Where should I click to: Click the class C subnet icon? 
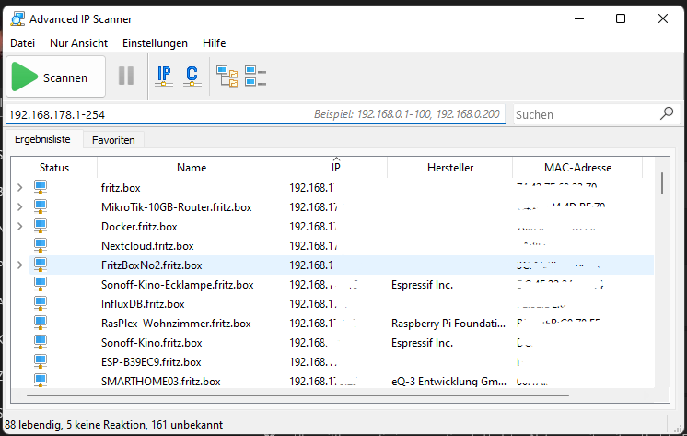coord(192,76)
